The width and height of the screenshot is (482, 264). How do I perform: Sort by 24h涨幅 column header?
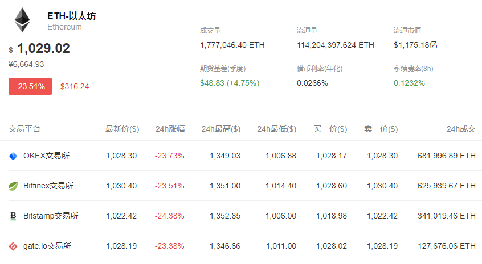(170, 129)
